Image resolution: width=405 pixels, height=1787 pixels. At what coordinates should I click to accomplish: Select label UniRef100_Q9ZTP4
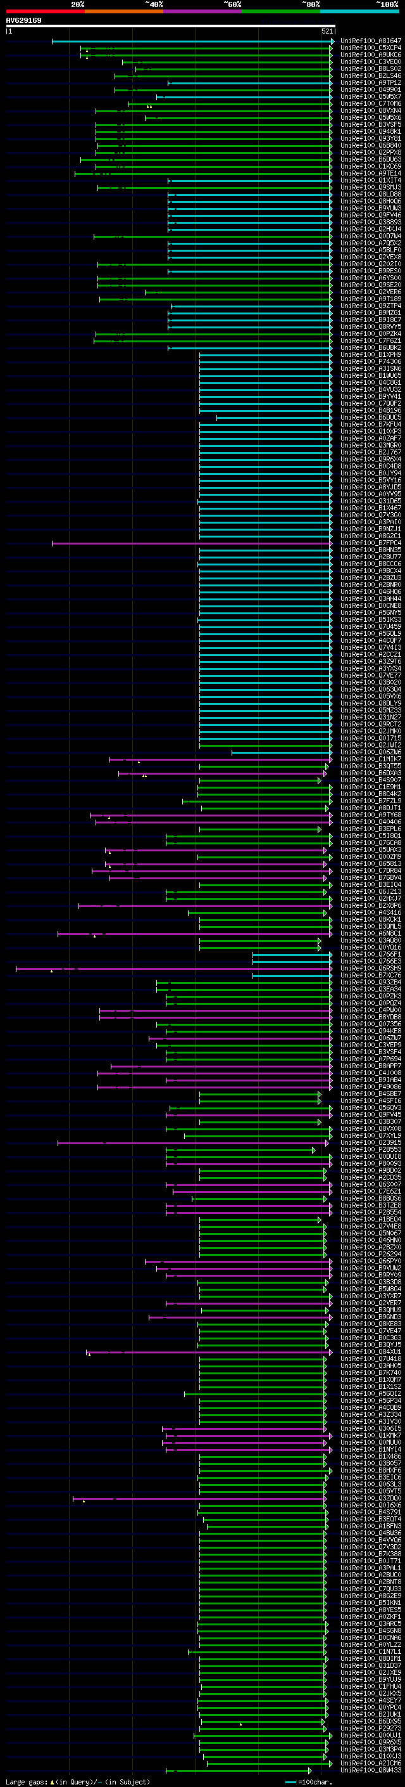coord(370,306)
